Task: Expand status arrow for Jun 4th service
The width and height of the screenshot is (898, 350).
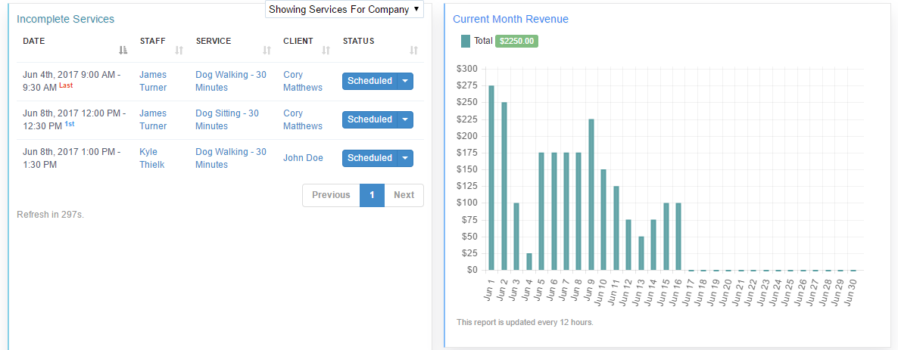Action: pyautogui.click(x=405, y=81)
